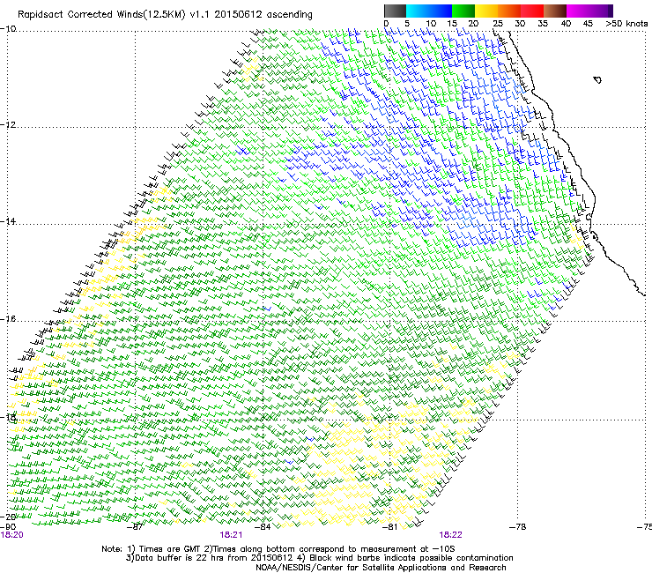652x573 pixels.
Task: Click the brown 35-40 knots color segment
Action: tap(555, 11)
